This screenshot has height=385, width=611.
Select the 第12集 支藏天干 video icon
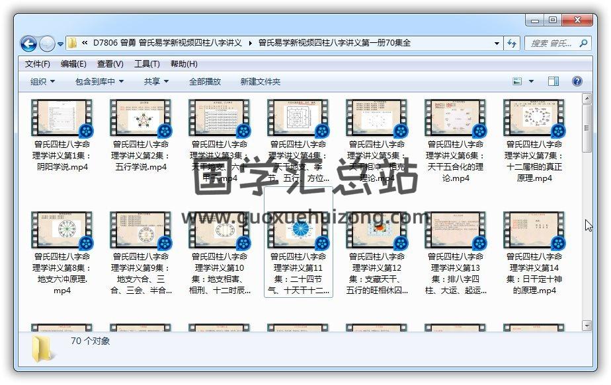[x=377, y=230]
